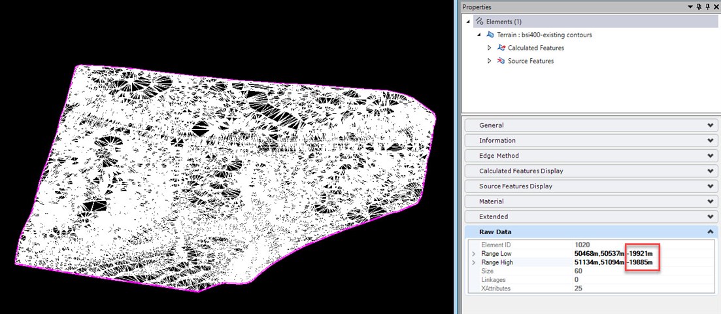Click the dock pin icon in Properties header
The image size is (721, 314).
pyautogui.click(x=699, y=7)
